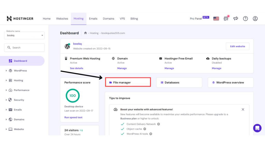The height and width of the screenshot is (149, 265).
Task: Click the Hostinger logo
Action: point(20,19)
